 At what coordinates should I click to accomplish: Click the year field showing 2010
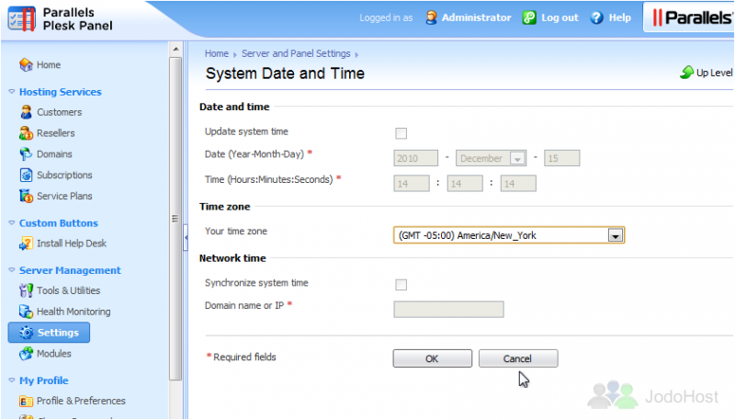(416, 158)
